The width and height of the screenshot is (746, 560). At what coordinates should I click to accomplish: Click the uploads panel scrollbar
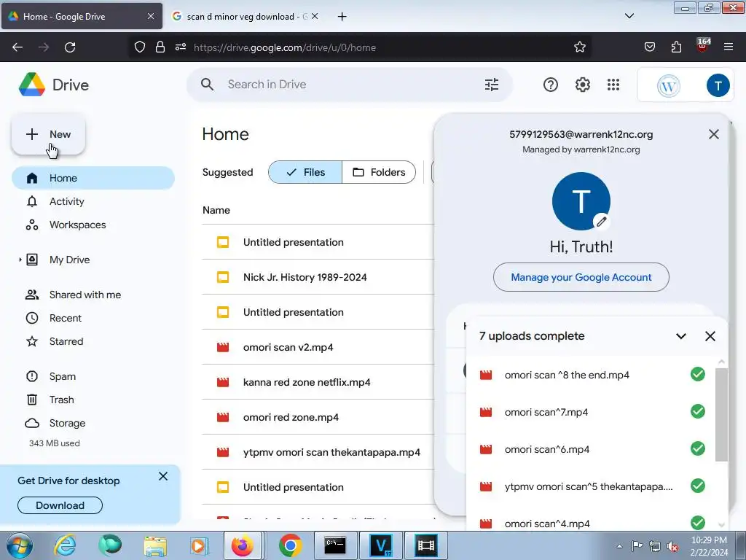pos(721,414)
